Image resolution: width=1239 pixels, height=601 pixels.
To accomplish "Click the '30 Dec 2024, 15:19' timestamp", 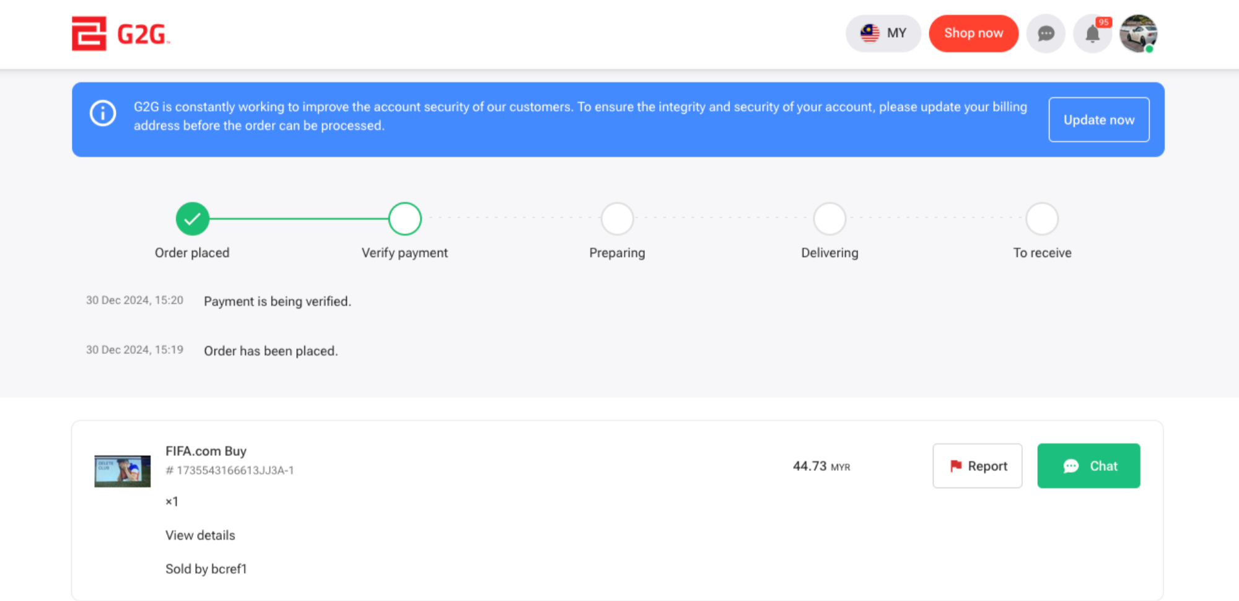I will click(134, 349).
